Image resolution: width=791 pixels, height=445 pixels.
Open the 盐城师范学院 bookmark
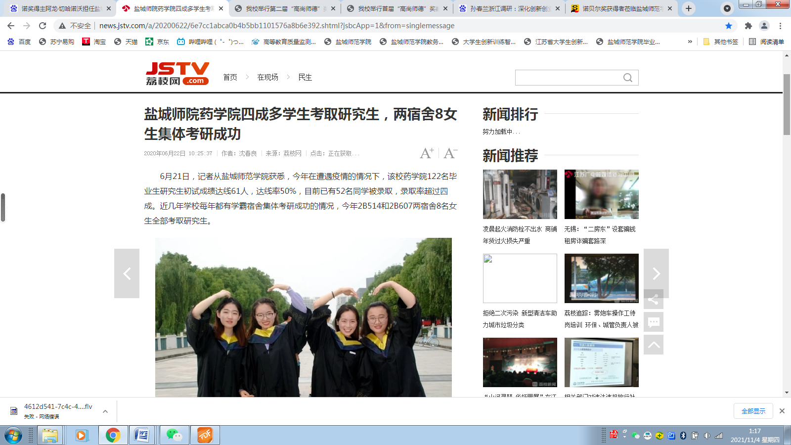point(348,42)
